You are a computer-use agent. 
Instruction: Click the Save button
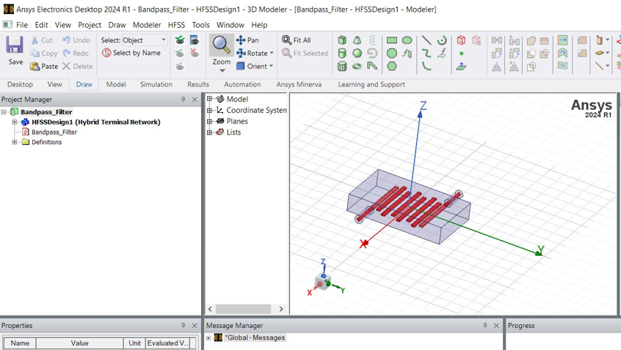click(15, 51)
